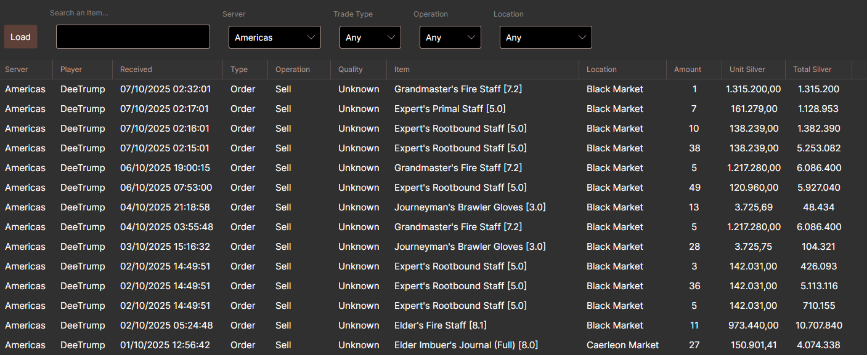Click the Item column header
Viewport: 867px width, 355px height.
(402, 70)
